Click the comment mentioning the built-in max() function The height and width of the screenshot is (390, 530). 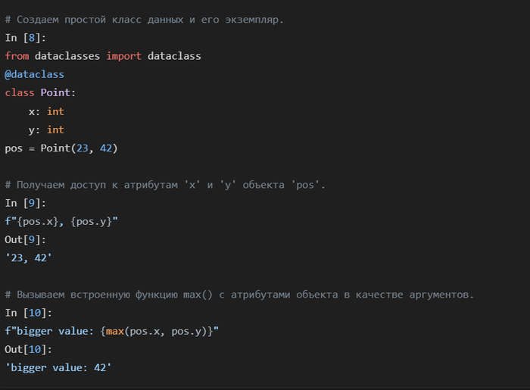239,295
